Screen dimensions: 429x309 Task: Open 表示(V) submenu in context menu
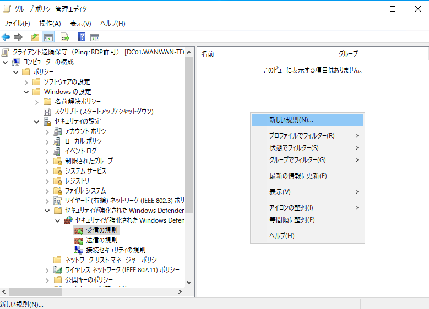pos(307,192)
